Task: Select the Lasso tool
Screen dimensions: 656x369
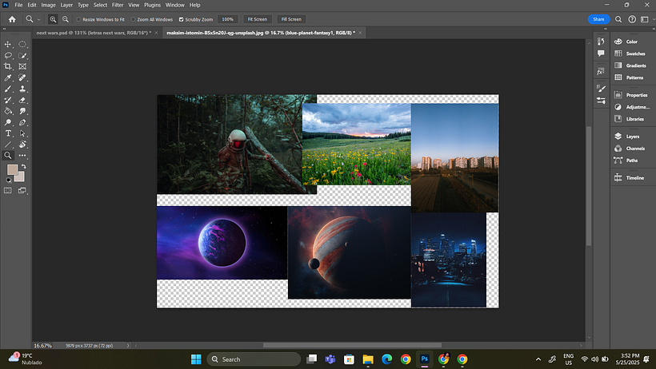Action: (8, 56)
